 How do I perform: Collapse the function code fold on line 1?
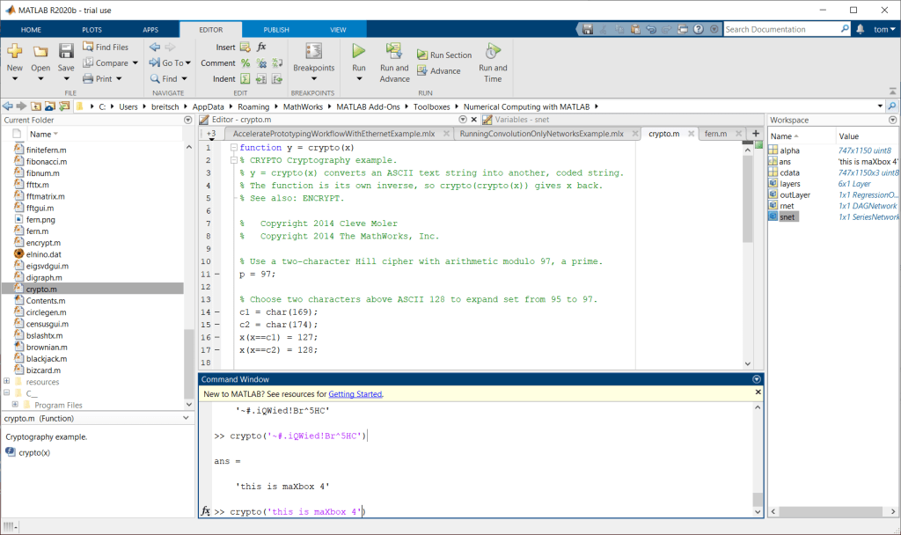click(x=234, y=148)
